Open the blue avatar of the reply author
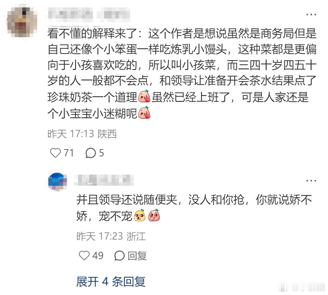The width and height of the screenshot is (328, 295). (x=57, y=181)
